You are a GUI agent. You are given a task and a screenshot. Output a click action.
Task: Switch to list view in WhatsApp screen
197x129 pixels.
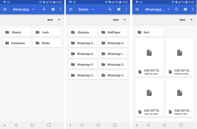[x=53, y=9]
